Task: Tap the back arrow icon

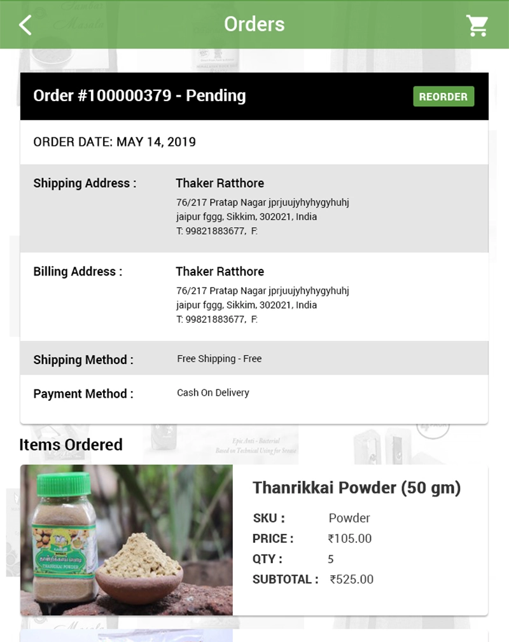Action: (x=25, y=25)
